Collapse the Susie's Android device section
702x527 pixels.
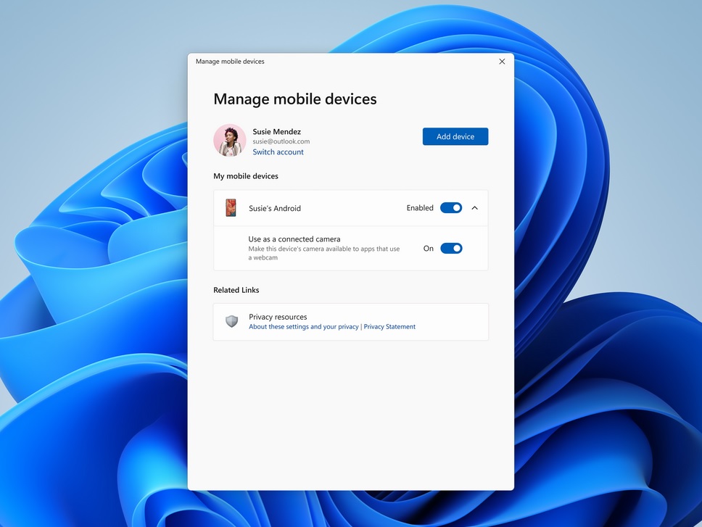pyautogui.click(x=475, y=208)
